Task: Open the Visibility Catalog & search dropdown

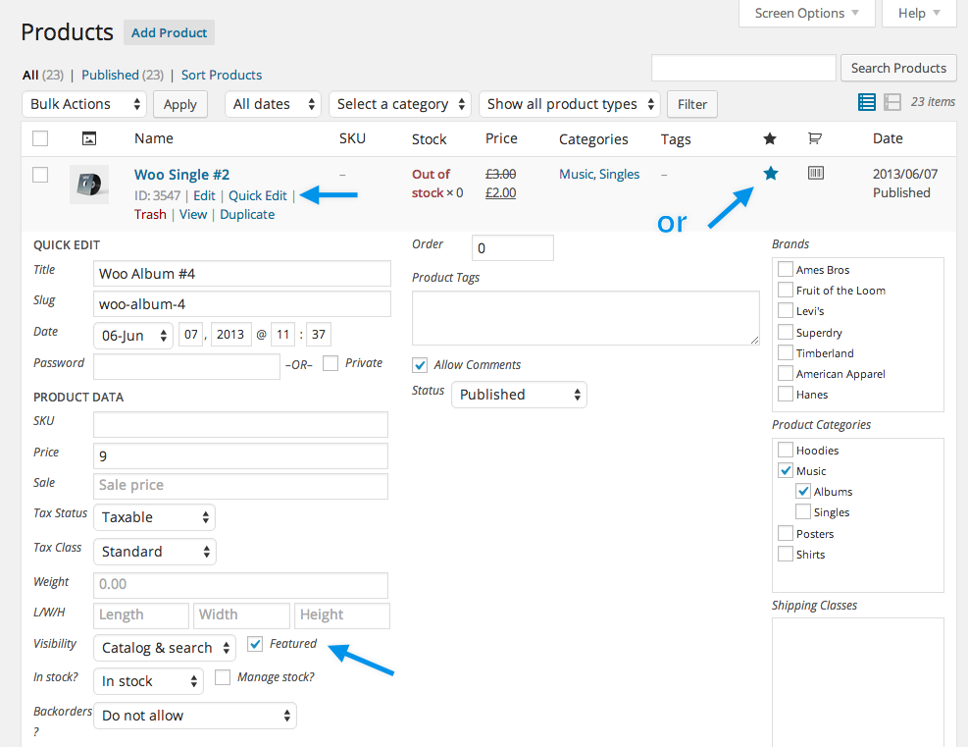Action: [165, 648]
